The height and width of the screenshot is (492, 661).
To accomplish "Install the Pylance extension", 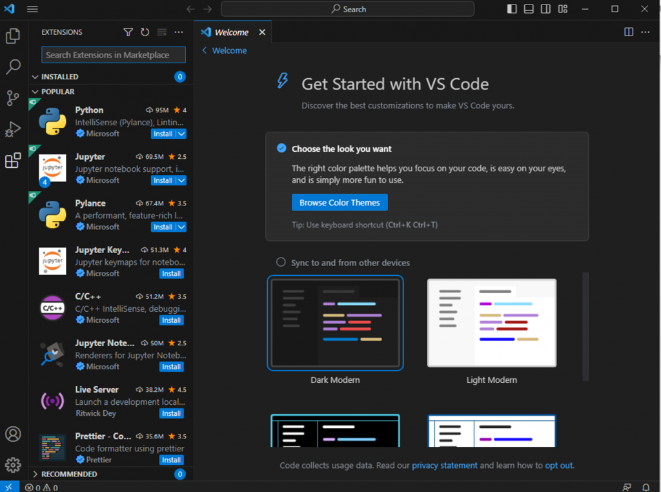I will [x=163, y=227].
